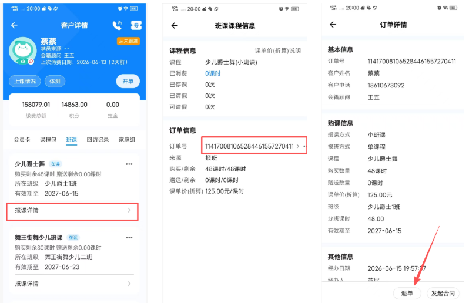The image size is (469, 303).
Task: Switch to the 课程包 tab
Action: (x=48, y=140)
